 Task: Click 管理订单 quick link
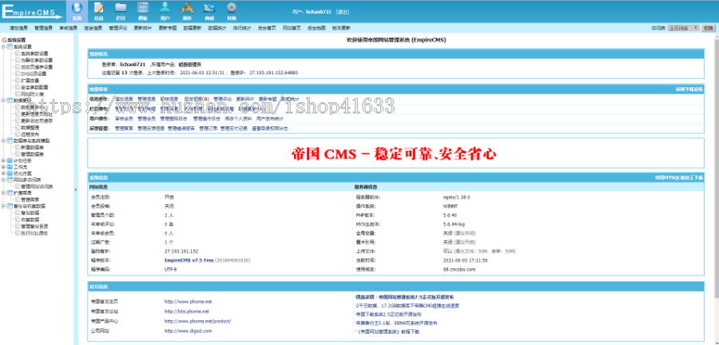click(208, 129)
